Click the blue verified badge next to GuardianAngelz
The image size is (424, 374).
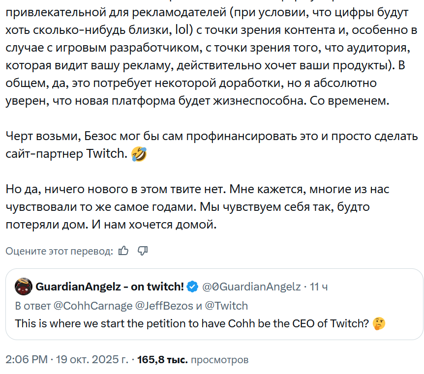pyautogui.click(x=193, y=287)
